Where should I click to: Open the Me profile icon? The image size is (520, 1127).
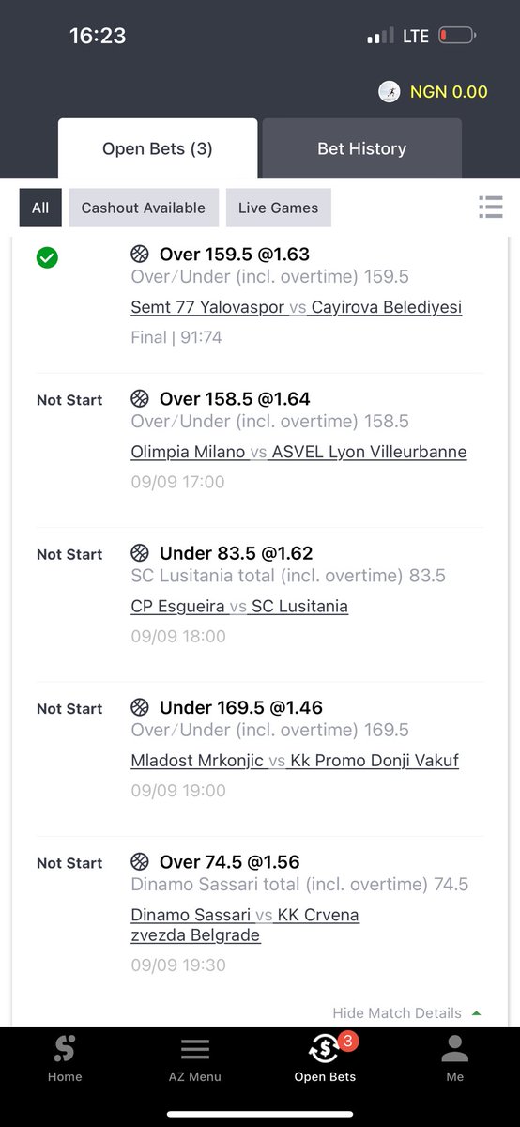coord(455,1049)
